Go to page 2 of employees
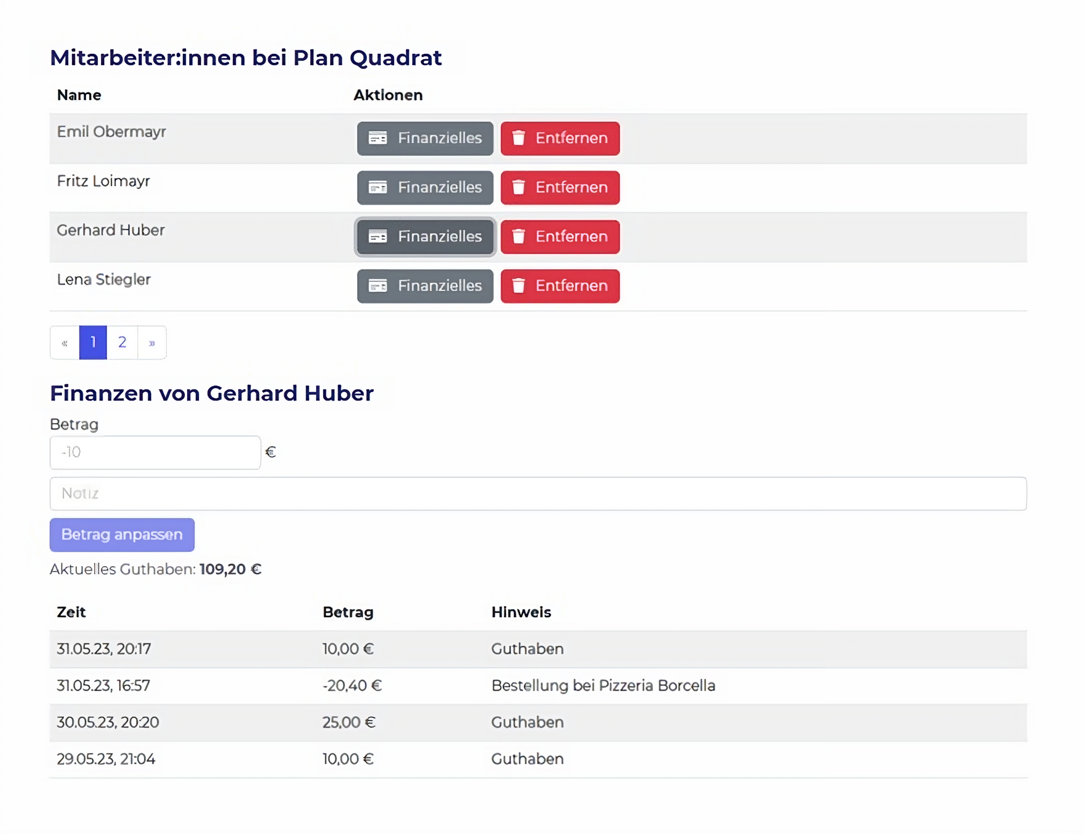The image size is (1084, 834). (x=122, y=342)
